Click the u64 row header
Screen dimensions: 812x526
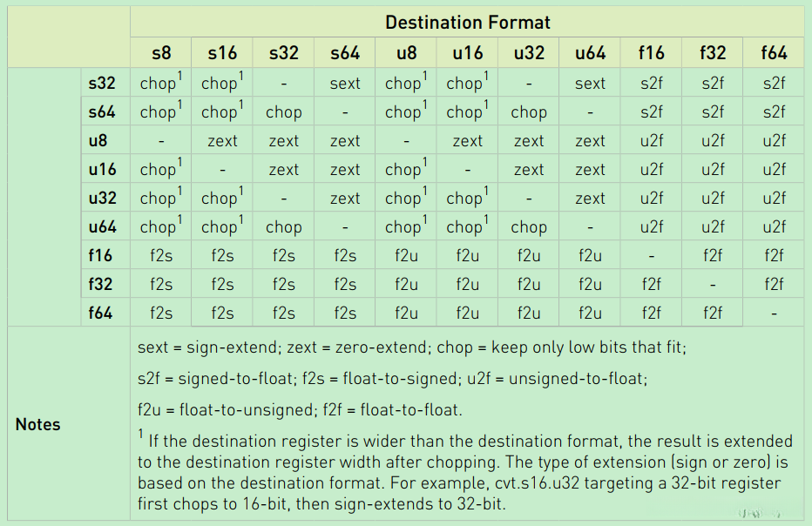click(101, 227)
